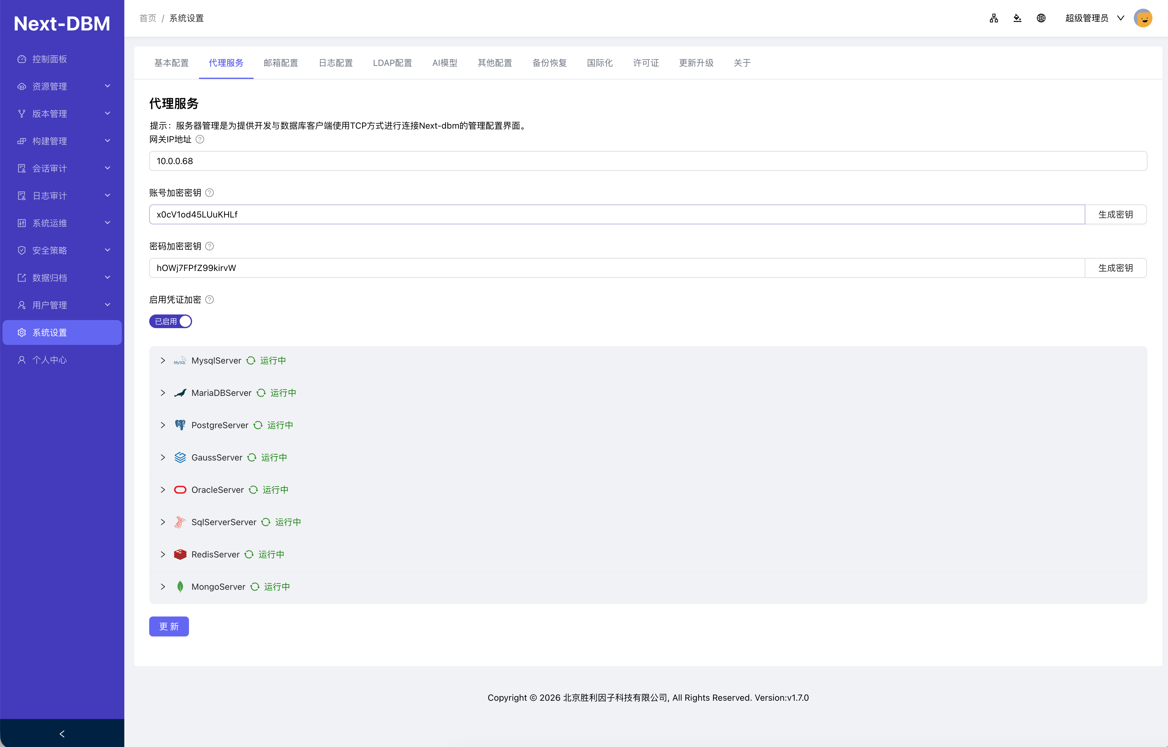Viewport: 1168px width, 747px height.
Task: Refresh SqlServerServer status icon
Action: pyautogui.click(x=266, y=522)
